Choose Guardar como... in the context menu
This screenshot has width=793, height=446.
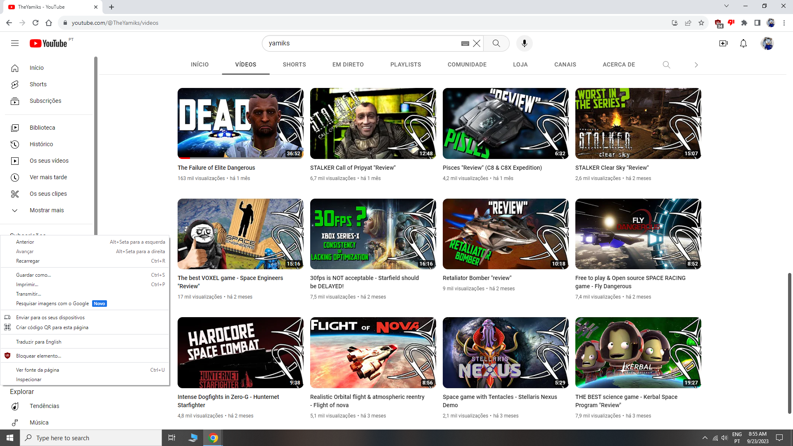coord(85,275)
